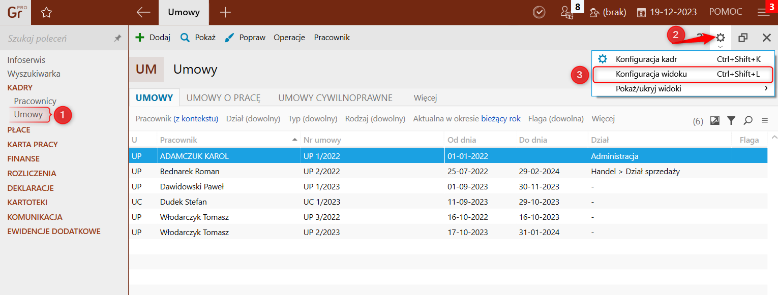Expand the PŁACE section in sidebar

pyautogui.click(x=19, y=130)
